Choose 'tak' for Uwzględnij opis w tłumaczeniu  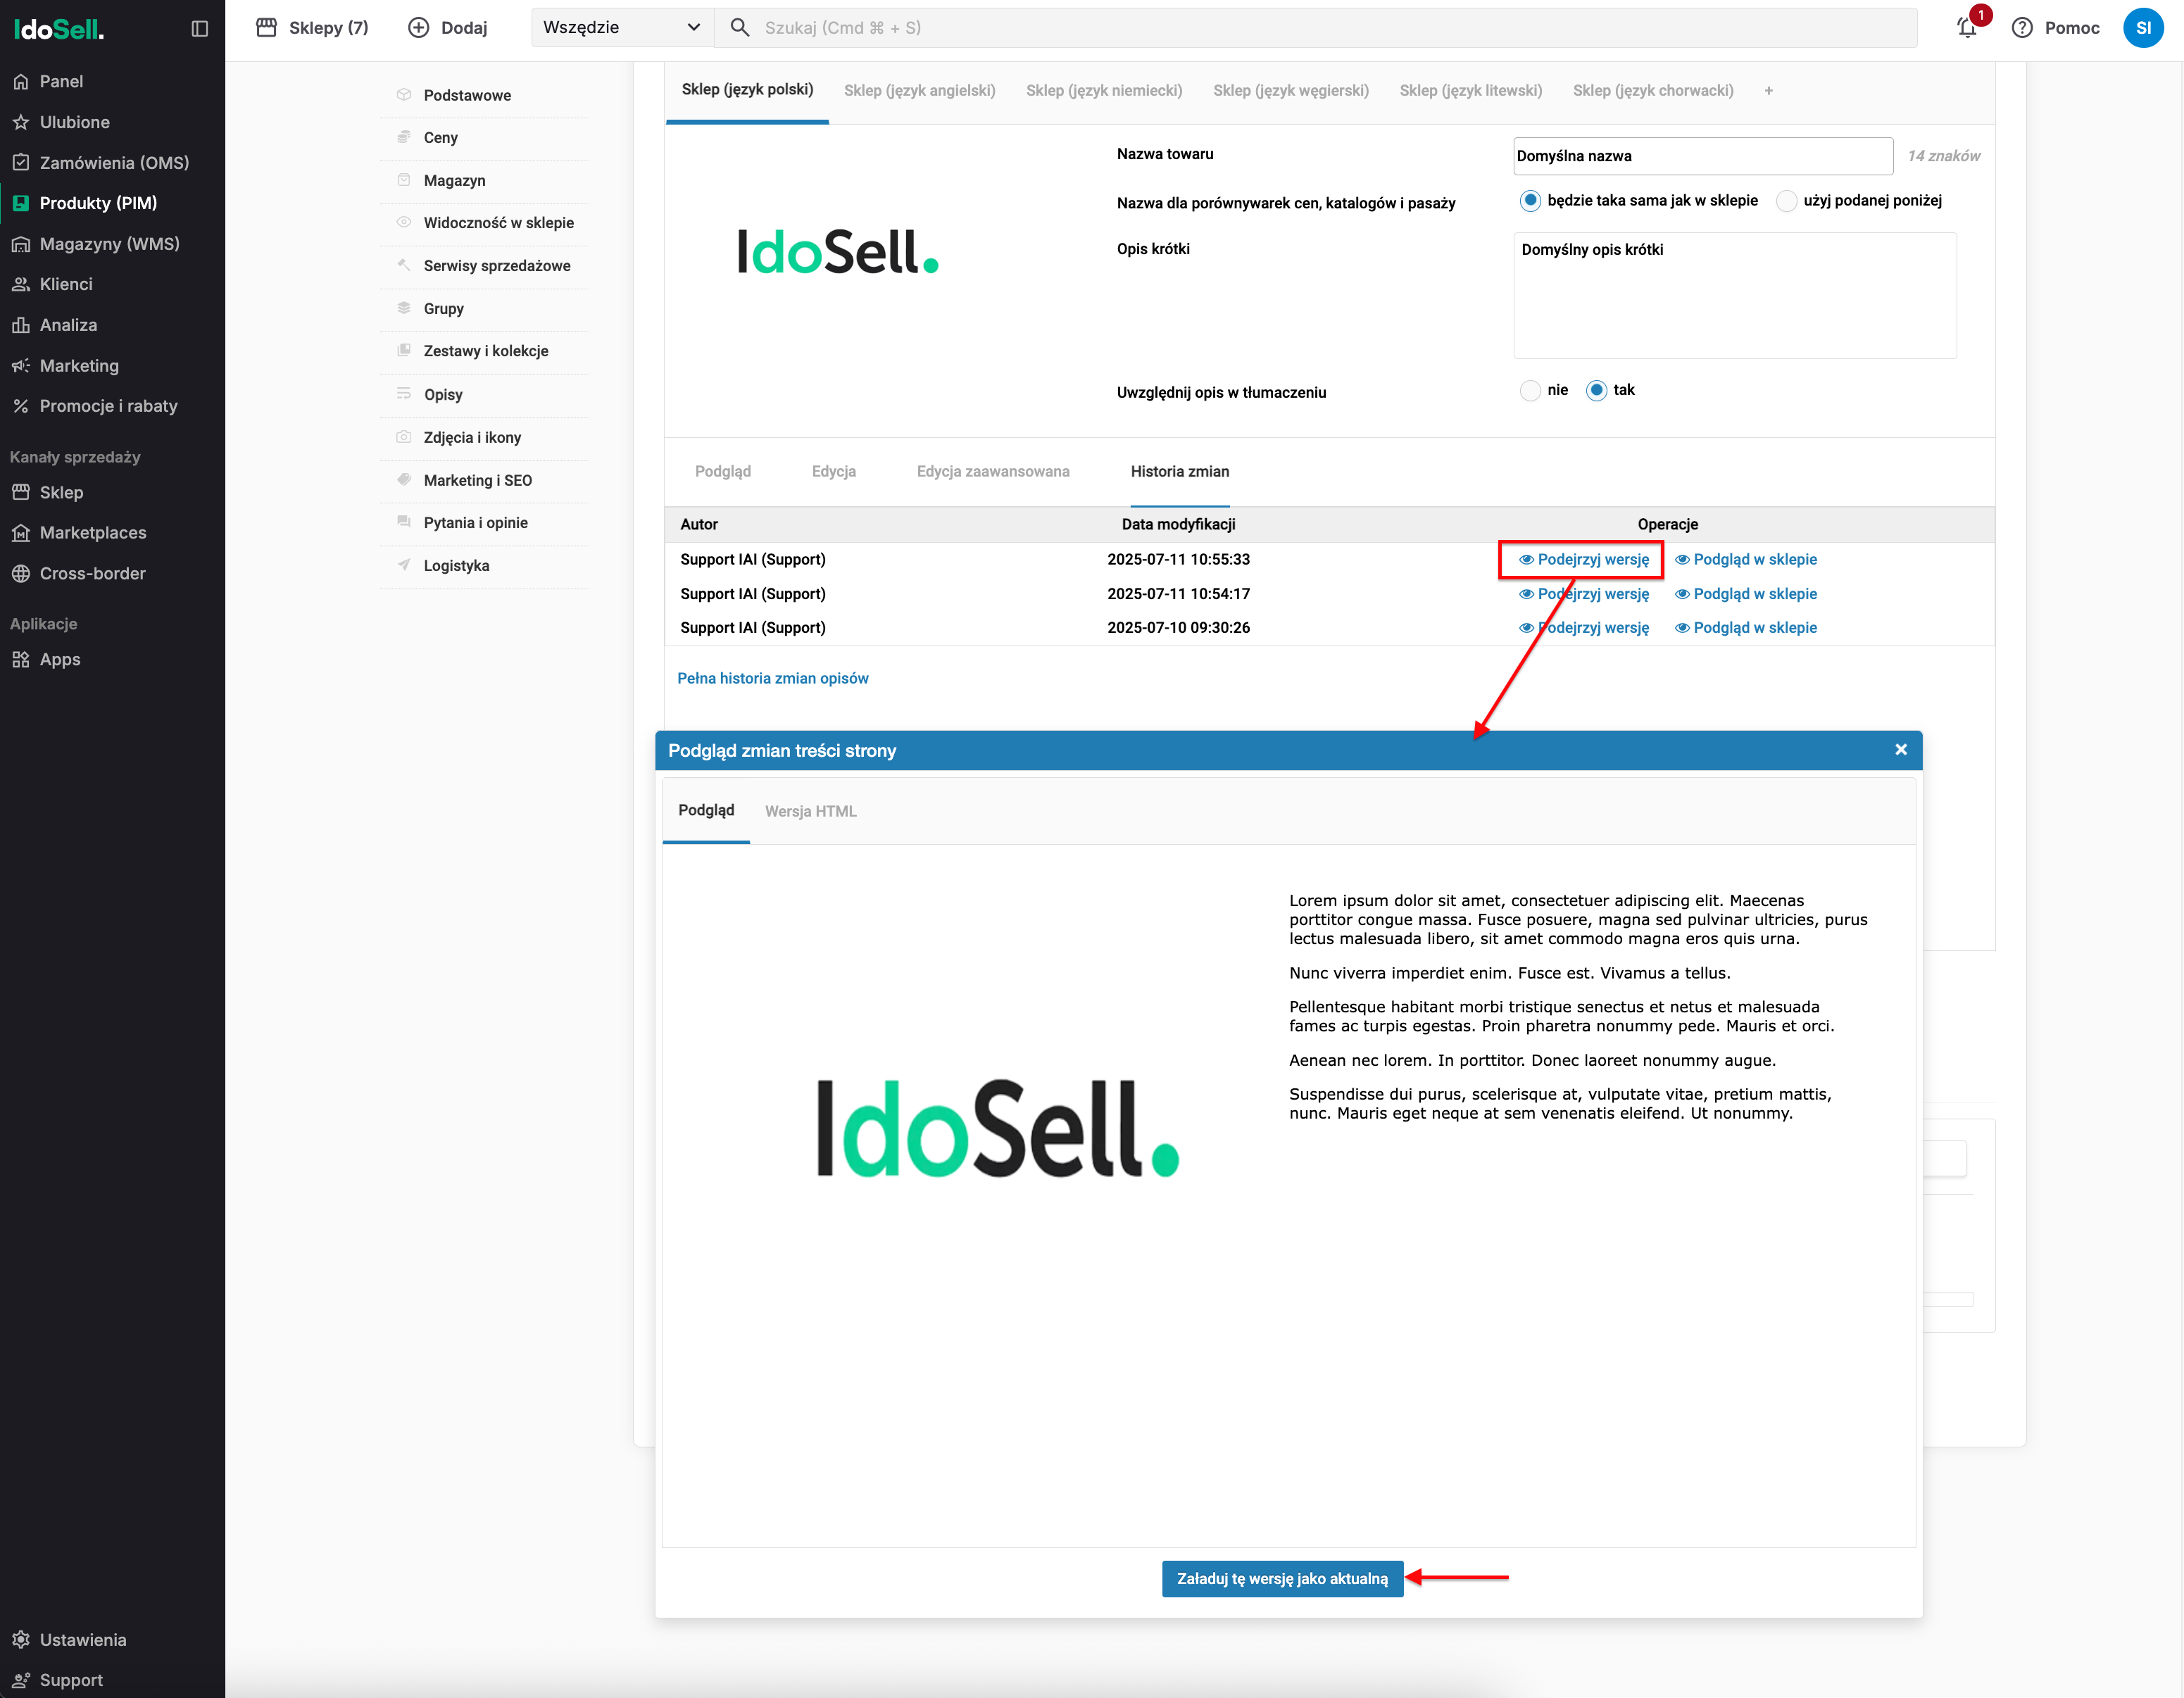pos(1597,391)
